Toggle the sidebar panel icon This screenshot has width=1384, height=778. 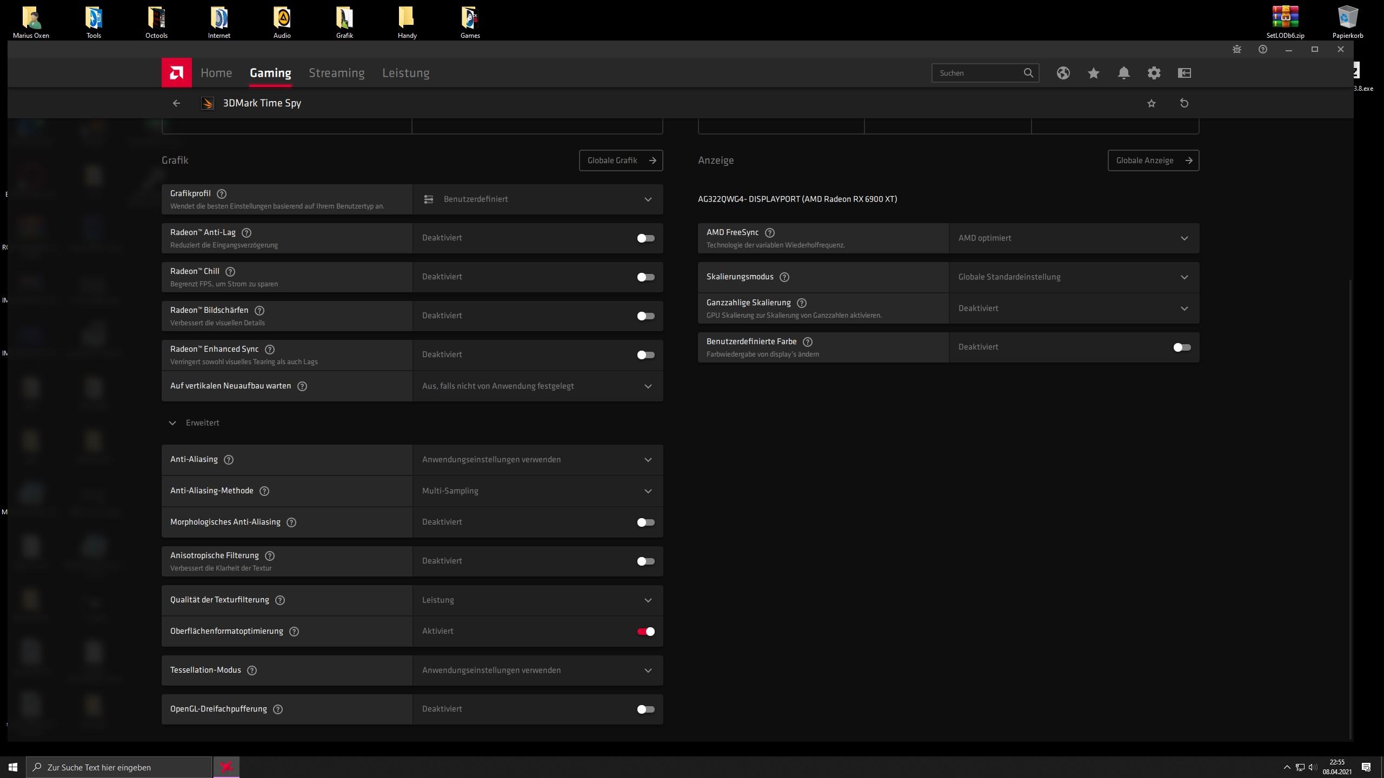1184,73
